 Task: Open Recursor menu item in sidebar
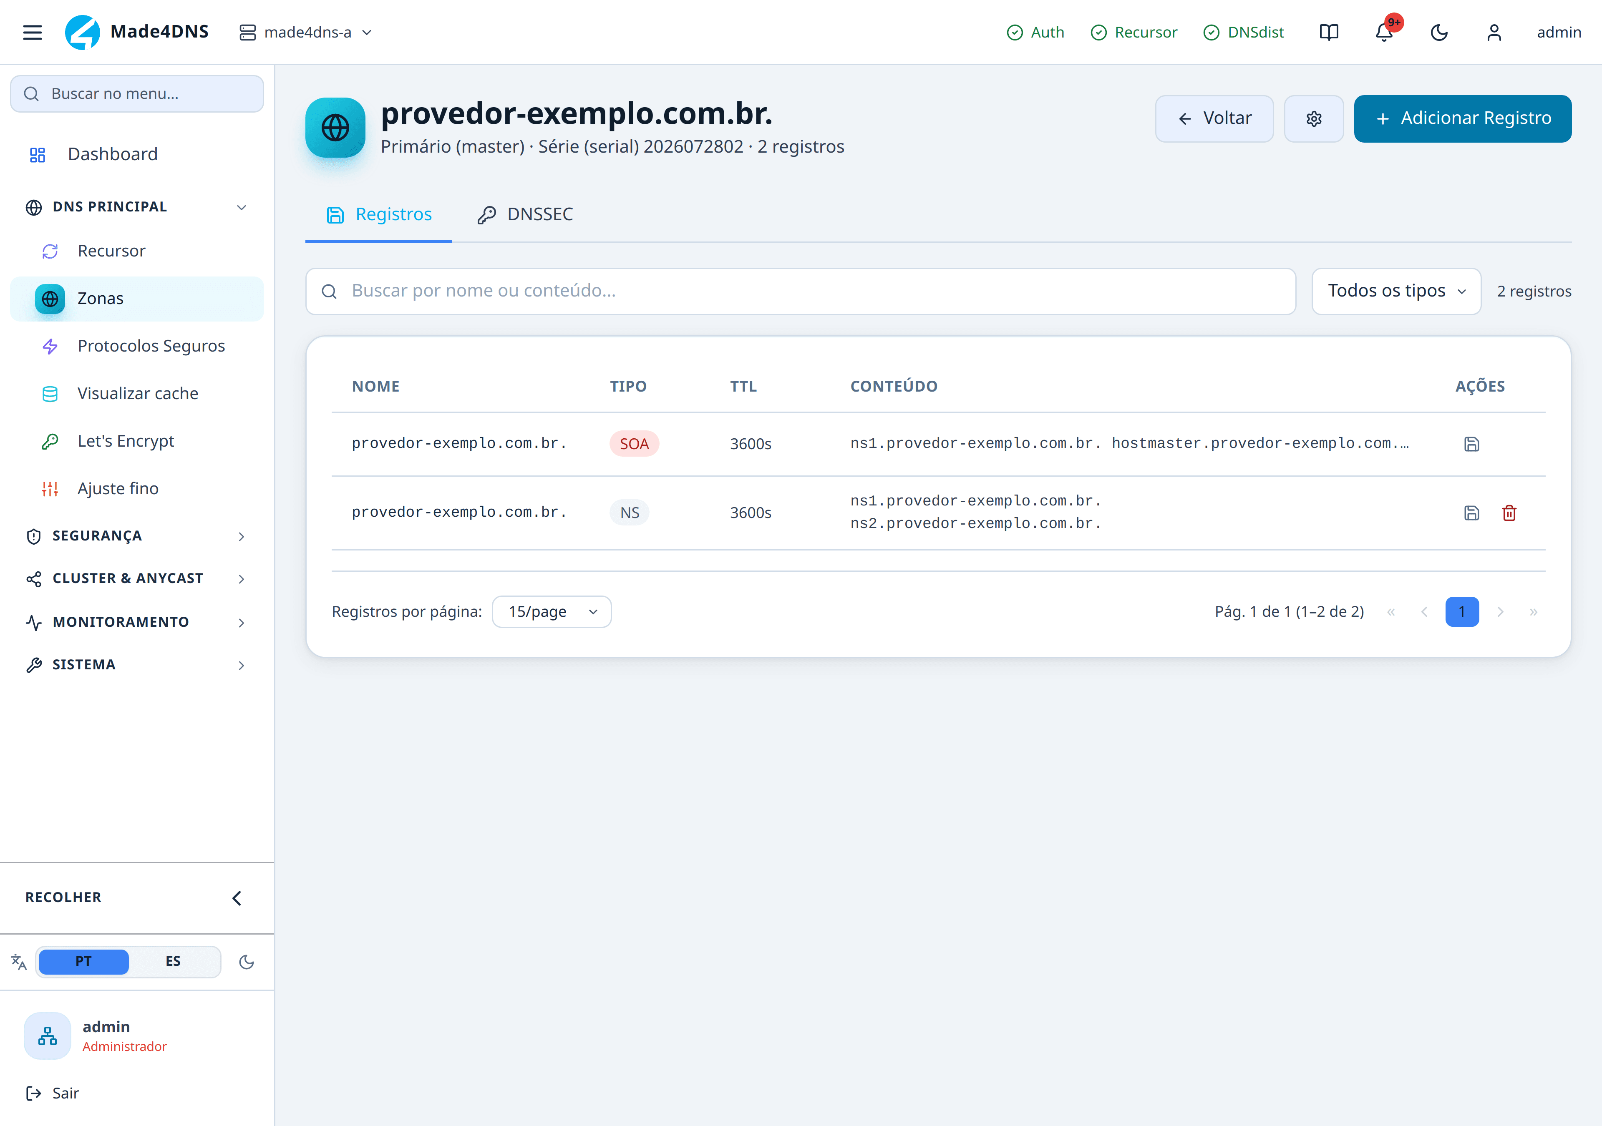point(137,251)
